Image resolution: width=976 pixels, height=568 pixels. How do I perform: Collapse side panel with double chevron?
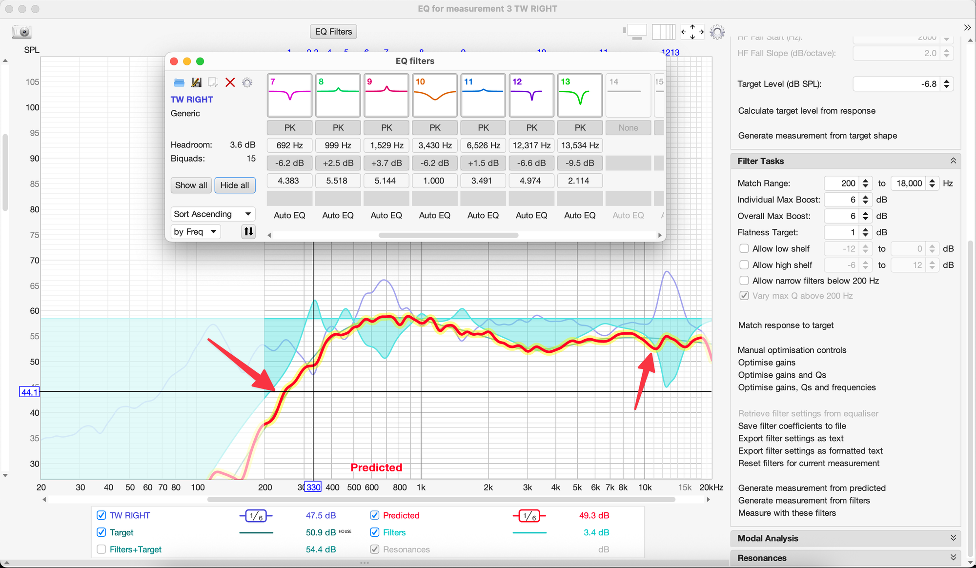(967, 28)
